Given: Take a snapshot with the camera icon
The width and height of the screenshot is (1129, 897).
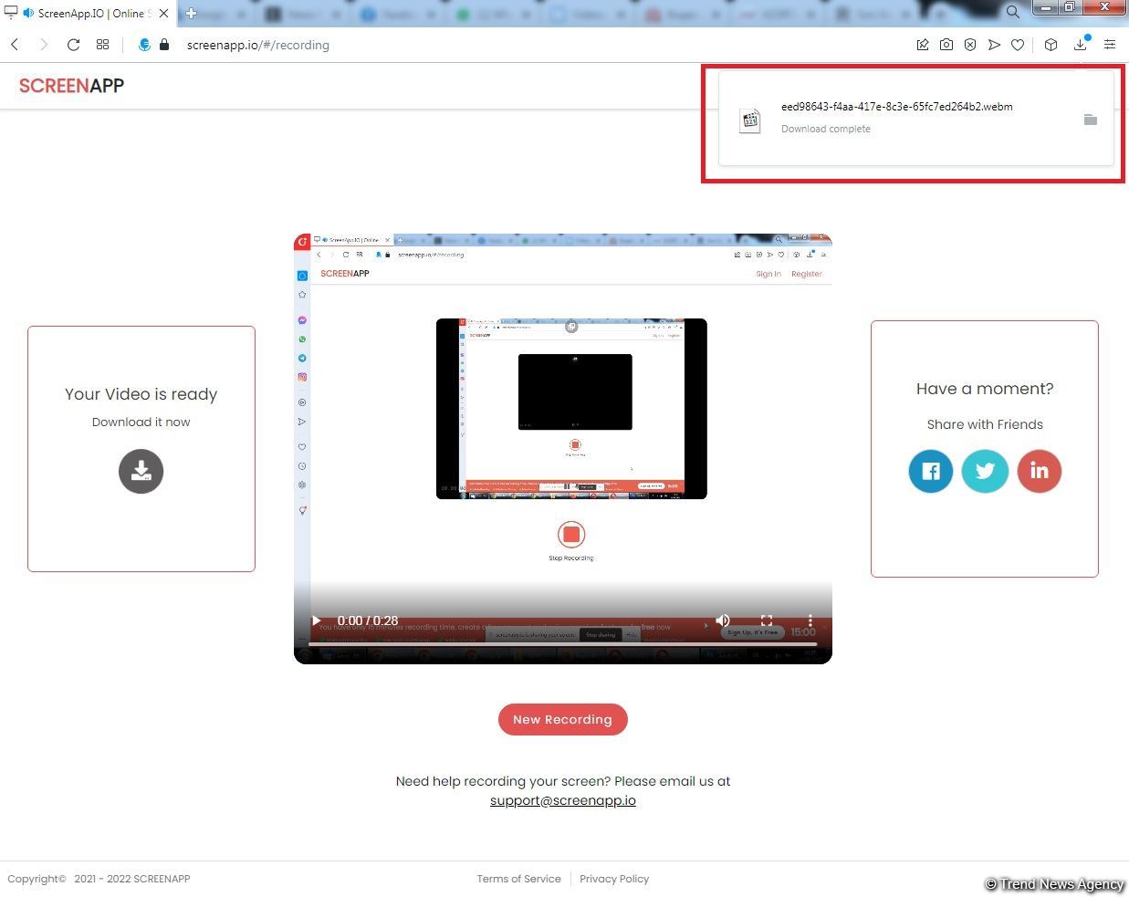Looking at the screenshot, I should 946,45.
